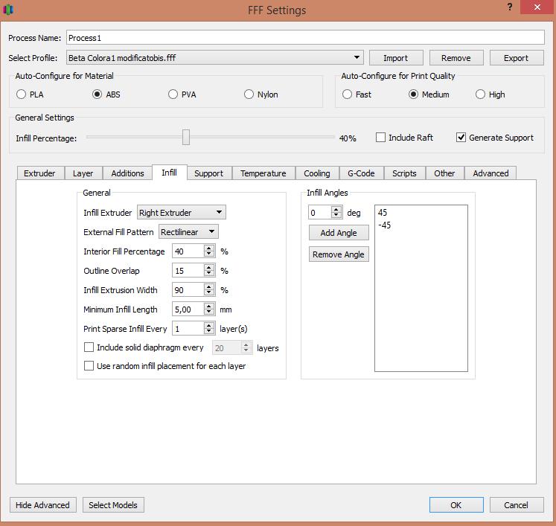Screen dimensions: 556x526
Task: Choose High print quality option
Action: (480, 94)
